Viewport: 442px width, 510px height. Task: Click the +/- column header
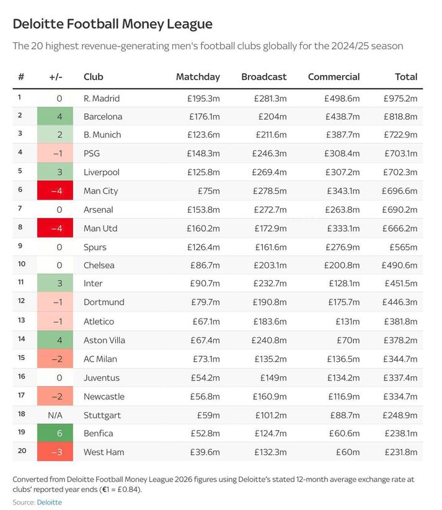pos(56,77)
